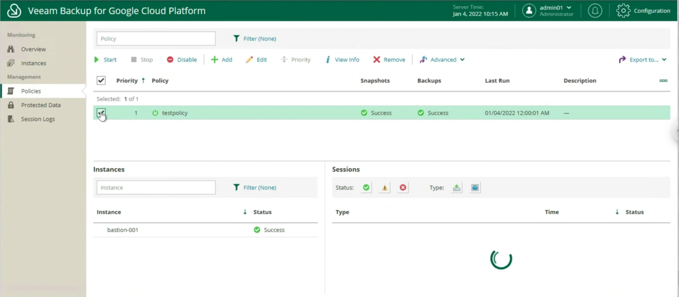View Info for testpolicy
The image size is (679, 297).
tap(342, 60)
